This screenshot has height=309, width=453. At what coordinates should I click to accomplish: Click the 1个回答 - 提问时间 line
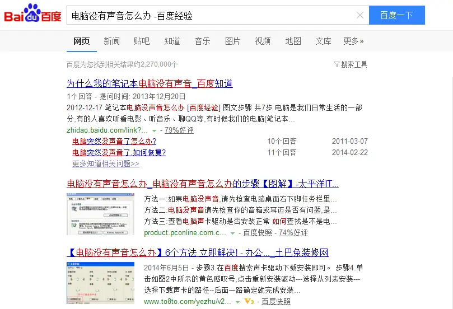point(126,96)
